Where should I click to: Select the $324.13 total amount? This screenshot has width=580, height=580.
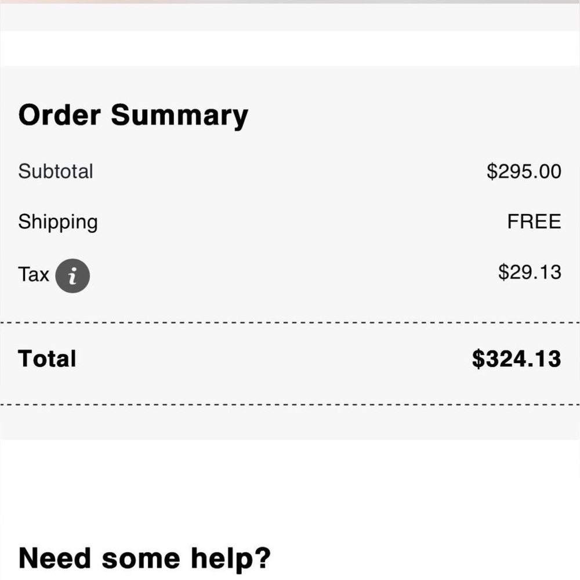click(516, 359)
